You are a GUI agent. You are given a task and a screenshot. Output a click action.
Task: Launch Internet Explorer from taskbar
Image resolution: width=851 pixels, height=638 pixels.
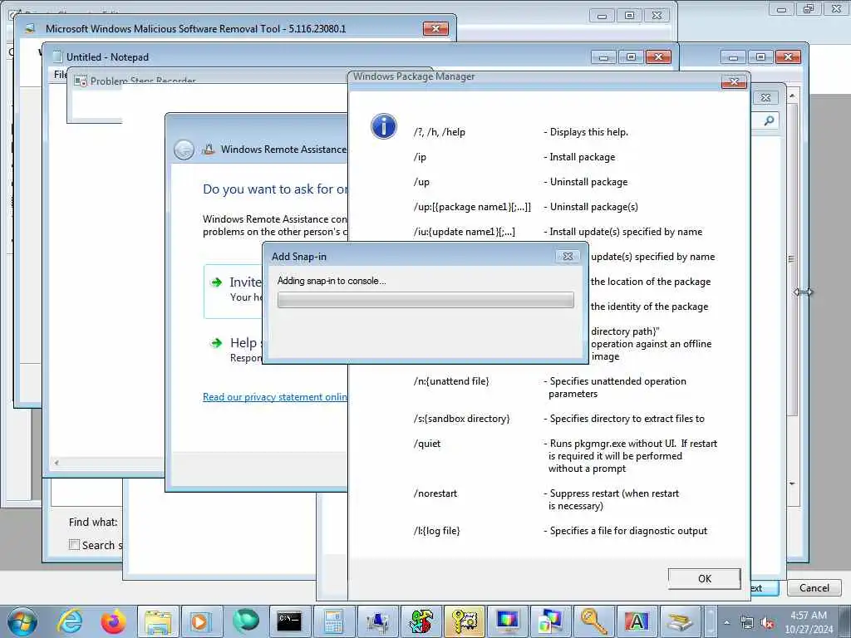click(71, 621)
